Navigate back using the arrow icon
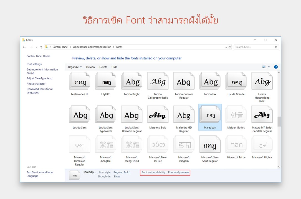Screen dimensions: 301x199 pos(24,47)
